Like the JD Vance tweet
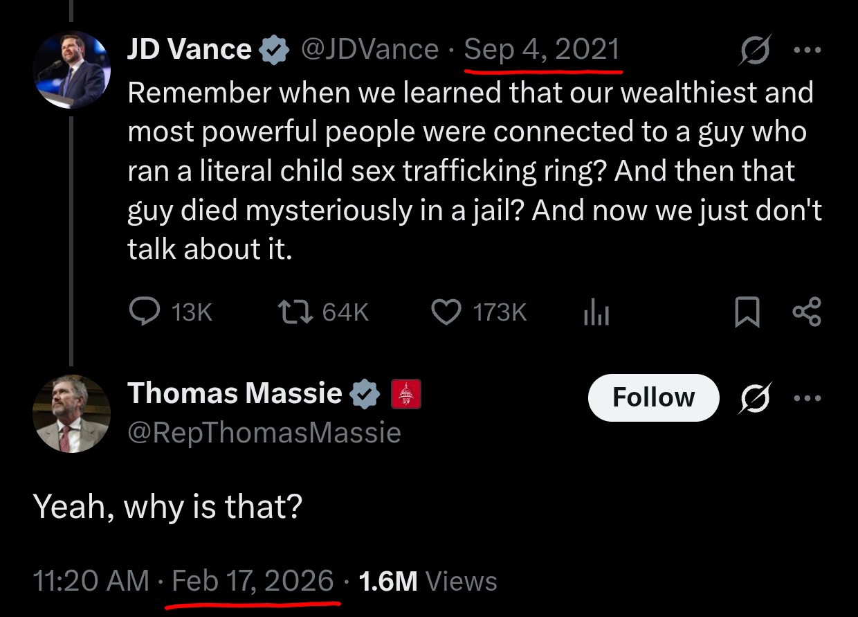The image size is (858, 617). pyautogui.click(x=446, y=312)
